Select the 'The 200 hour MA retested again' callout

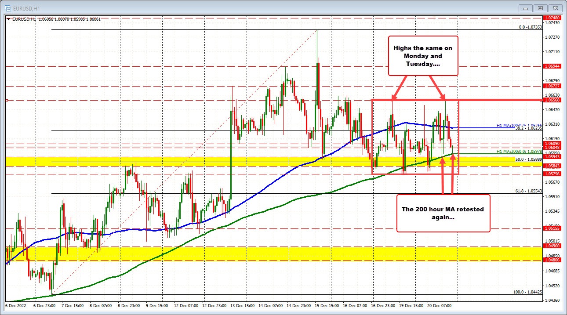[x=443, y=213]
